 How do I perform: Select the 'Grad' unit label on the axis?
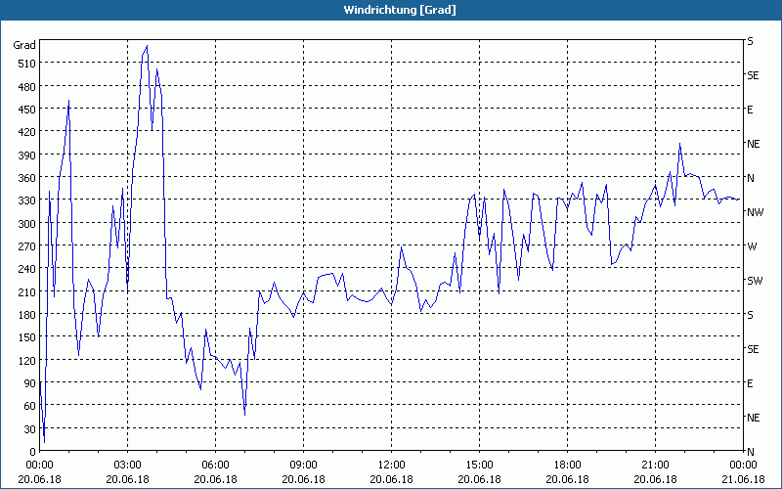[x=24, y=45]
